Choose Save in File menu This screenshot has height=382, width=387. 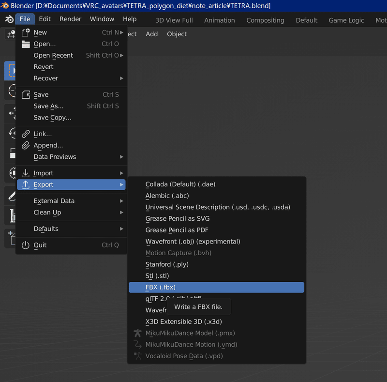pyautogui.click(x=72, y=94)
